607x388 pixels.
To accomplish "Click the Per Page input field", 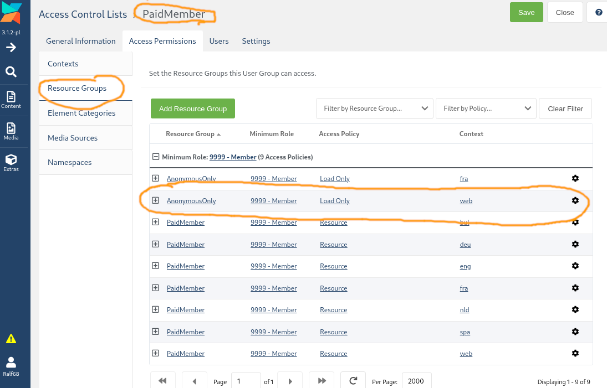I will coord(416,381).
